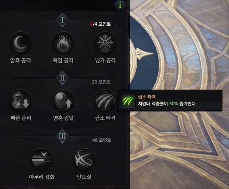Choose the 영혼 강탈 orb icon
Image resolution: width=229 pixels, height=189 pixels.
click(63, 101)
